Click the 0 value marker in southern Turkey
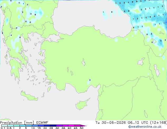167x129 pixels. [x=90, y=80]
